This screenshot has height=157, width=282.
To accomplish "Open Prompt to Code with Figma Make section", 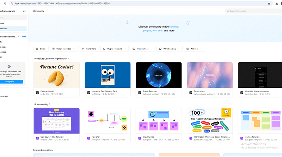I will pos(51,59).
